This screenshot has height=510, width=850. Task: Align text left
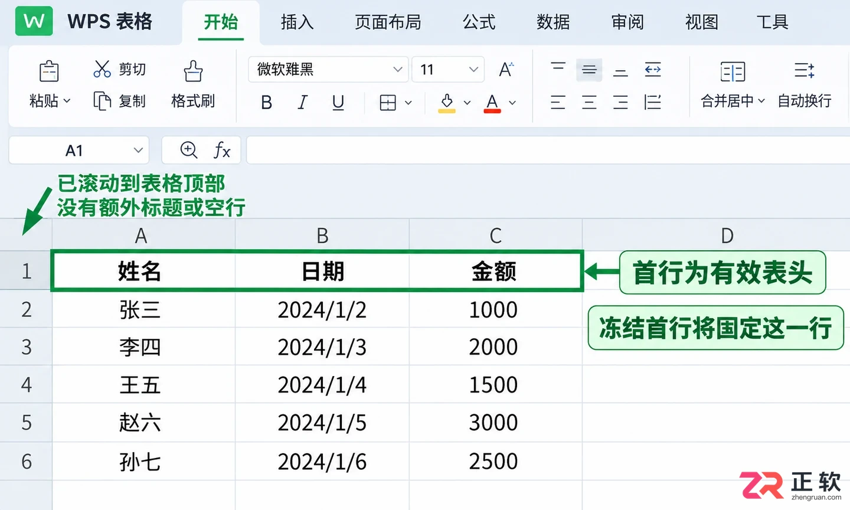(558, 103)
